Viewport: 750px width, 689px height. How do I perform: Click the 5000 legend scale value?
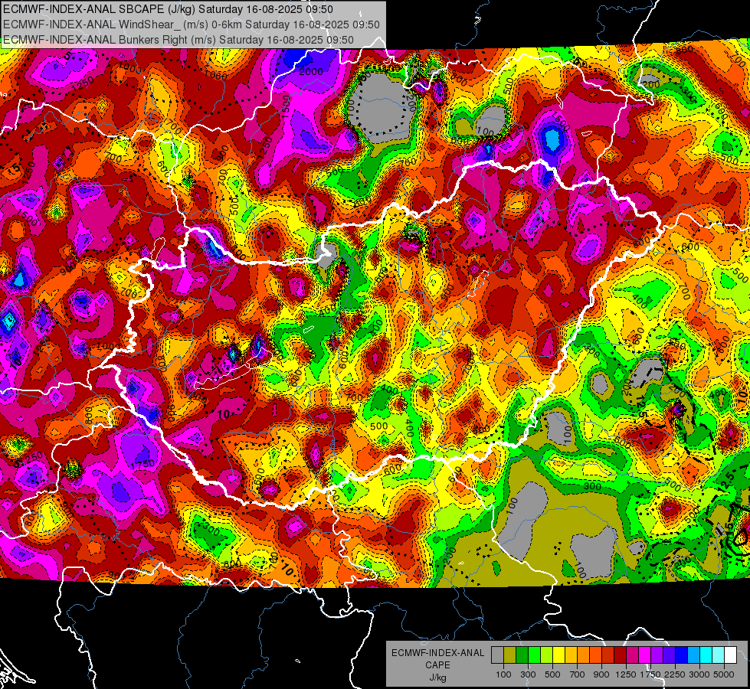coord(724,674)
